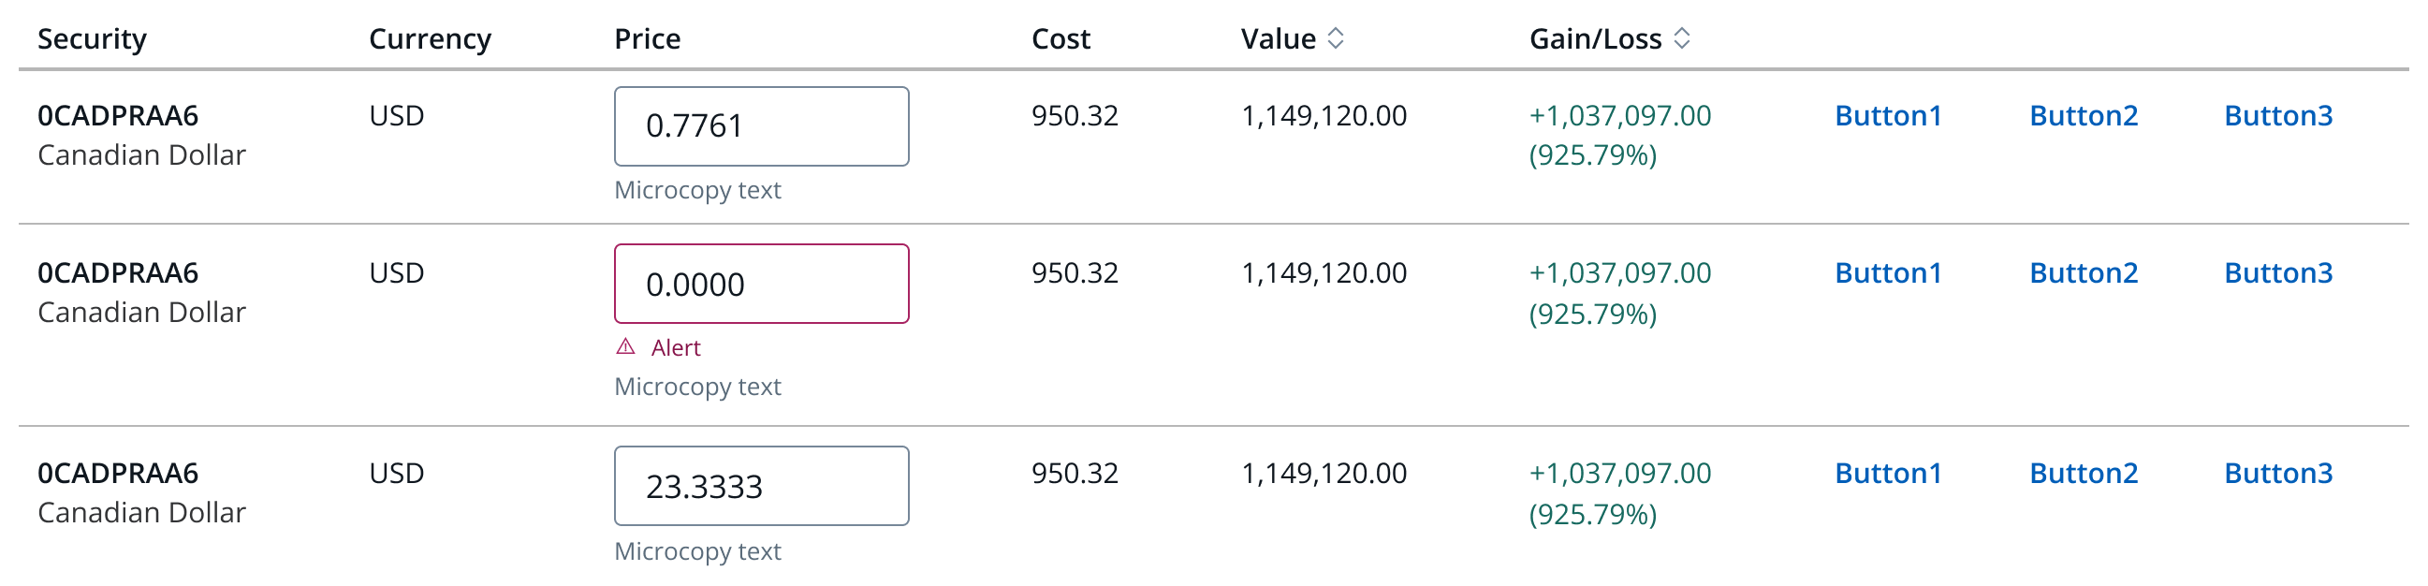
Task: Click Button3 in the third row
Action: click(2278, 473)
